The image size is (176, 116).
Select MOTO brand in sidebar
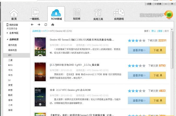coord(10,65)
